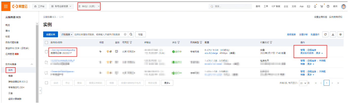The image size is (348, 106).
Task: Open the ecs.c6.2xlarge spec link
Action: pyautogui.click(x=211, y=53)
